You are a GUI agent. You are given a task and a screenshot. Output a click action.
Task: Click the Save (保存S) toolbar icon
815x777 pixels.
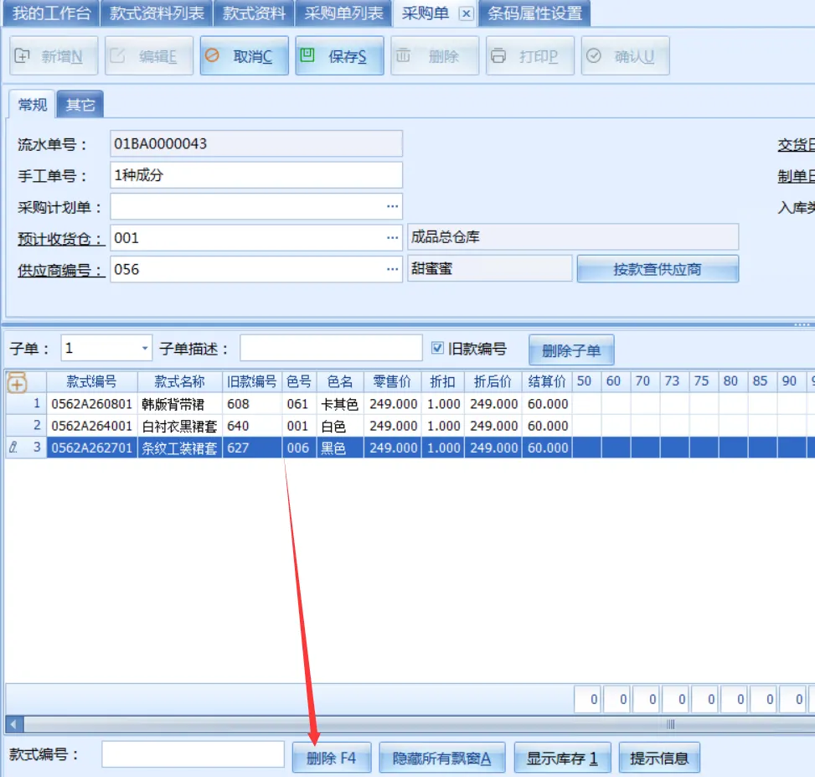pos(308,56)
